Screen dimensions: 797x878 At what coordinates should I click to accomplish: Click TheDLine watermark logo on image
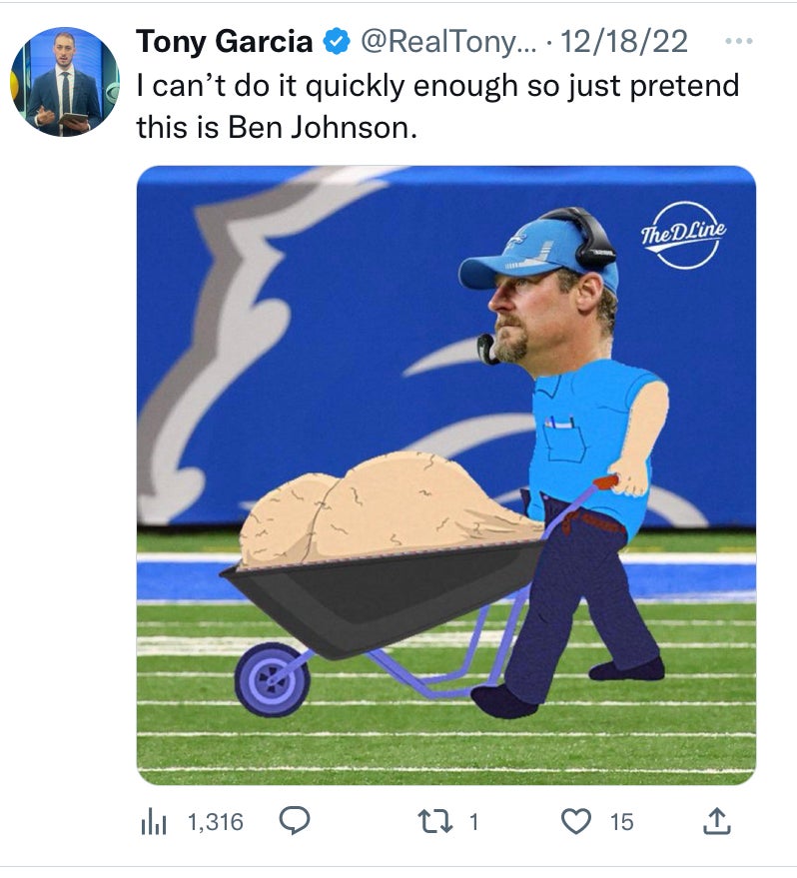683,235
